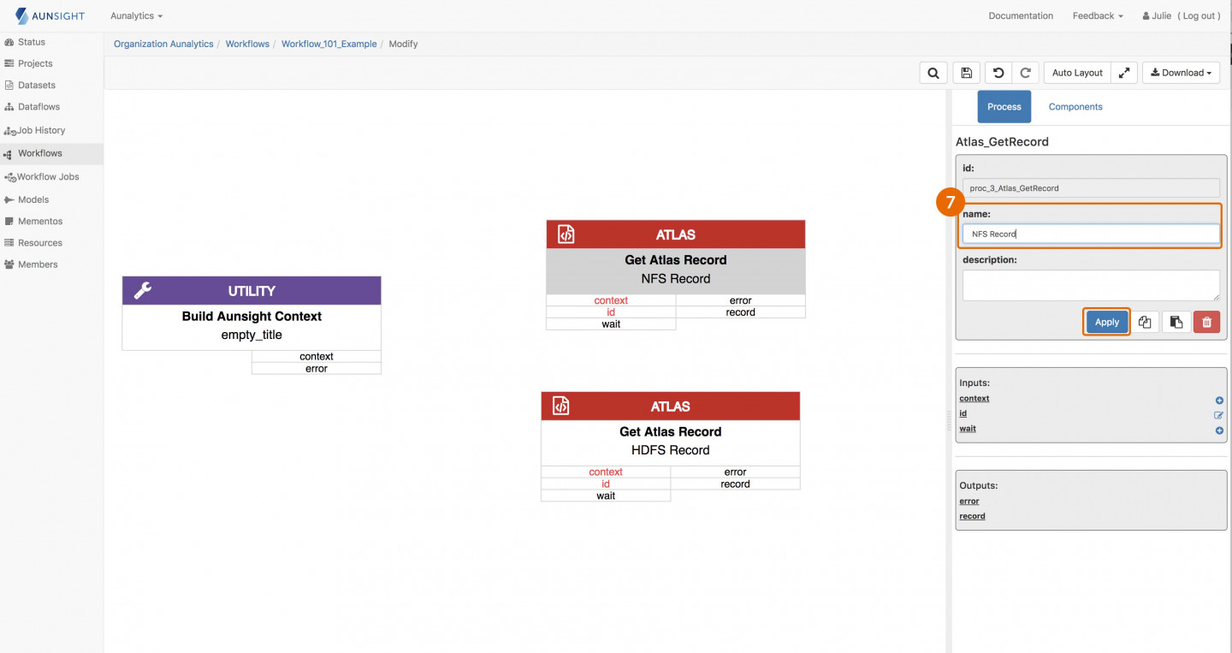The width and height of the screenshot is (1232, 653).
Task: Click the Apply button
Action: (1107, 322)
